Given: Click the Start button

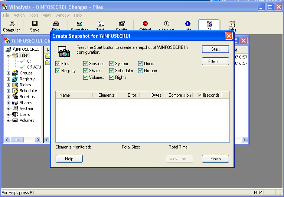Looking at the screenshot, I should click(215, 49).
